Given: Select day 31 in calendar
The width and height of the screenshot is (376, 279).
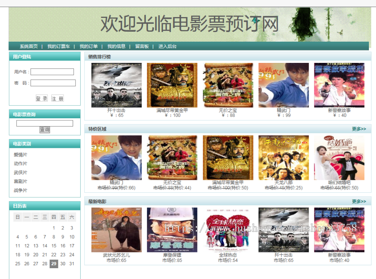Looking at the screenshot, I should click(72, 264).
